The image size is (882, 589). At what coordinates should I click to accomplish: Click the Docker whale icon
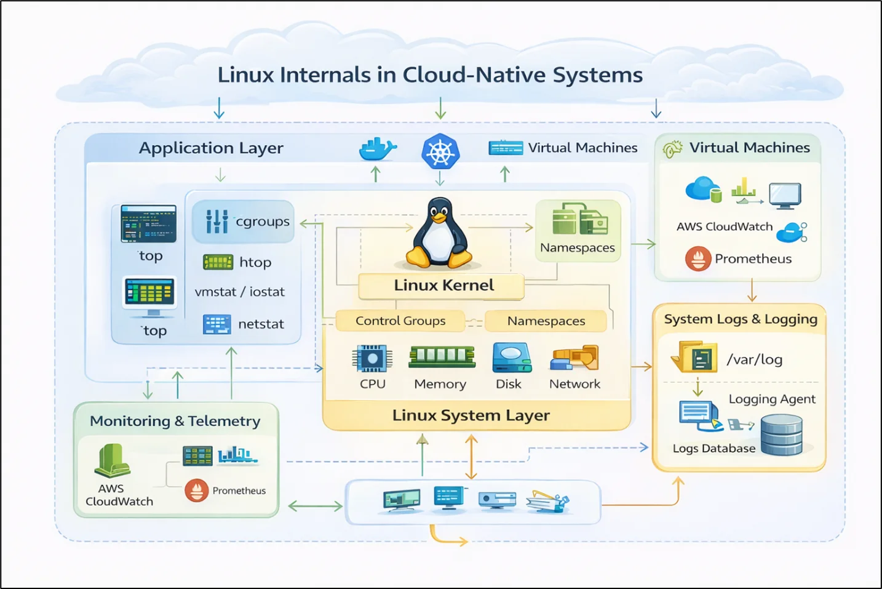[x=377, y=149]
